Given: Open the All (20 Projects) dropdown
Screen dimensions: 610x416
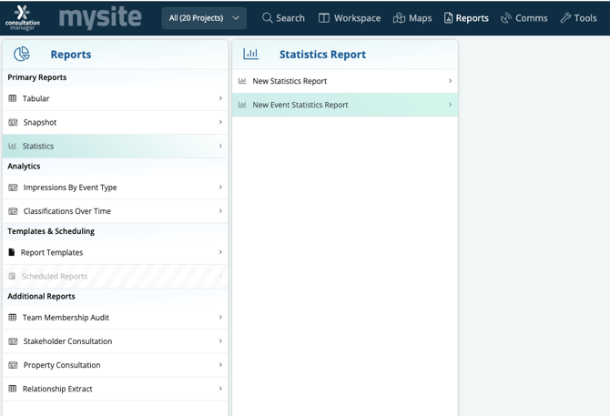Looking at the screenshot, I should tap(204, 18).
